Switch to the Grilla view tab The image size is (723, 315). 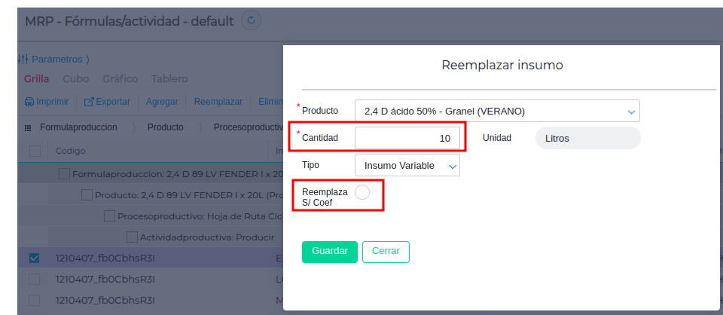coord(36,79)
